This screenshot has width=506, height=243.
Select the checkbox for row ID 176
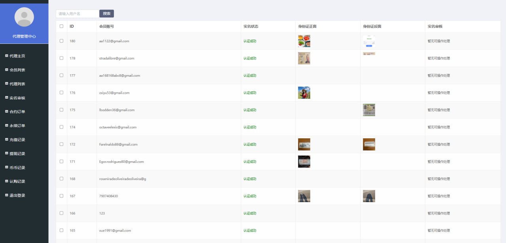coord(61,92)
